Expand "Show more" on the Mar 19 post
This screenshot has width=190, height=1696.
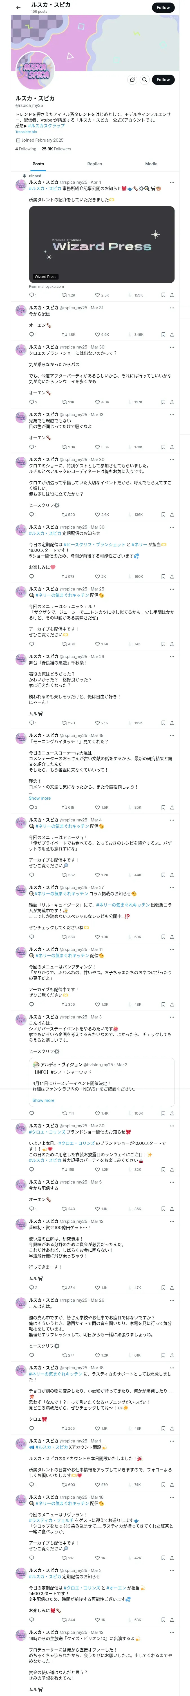pos(39,798)
